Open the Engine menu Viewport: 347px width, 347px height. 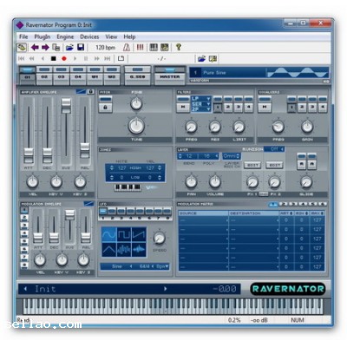(65, 36)
